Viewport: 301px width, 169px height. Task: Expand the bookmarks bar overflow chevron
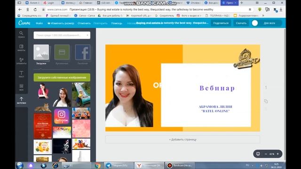point(263,15)
